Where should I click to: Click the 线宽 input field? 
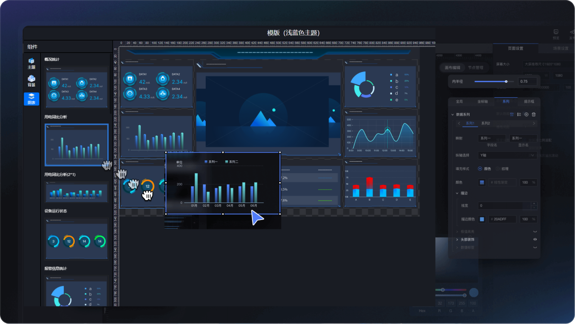[504, 206]
